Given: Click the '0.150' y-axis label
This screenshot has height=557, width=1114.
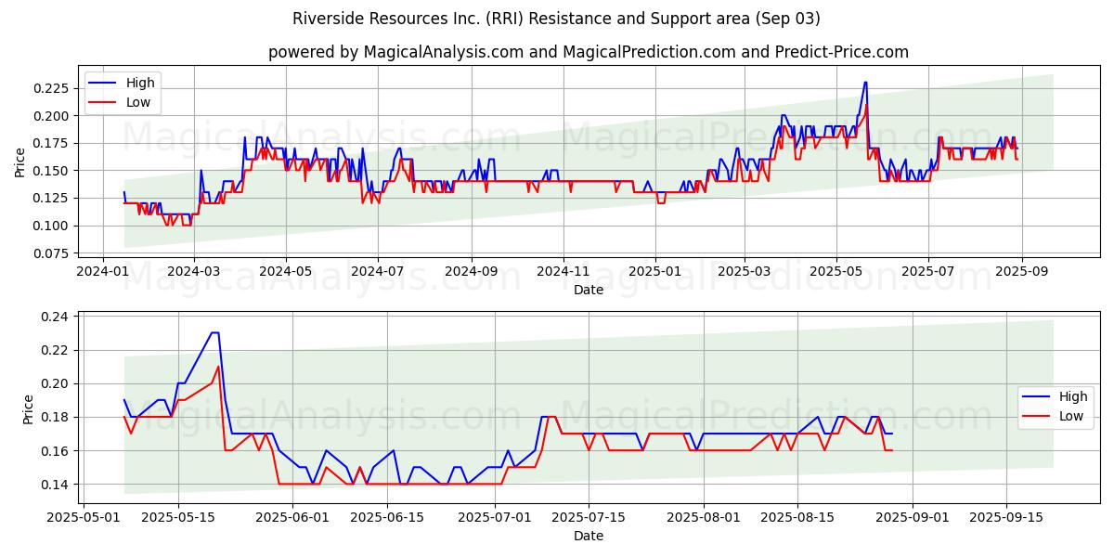Looking at the screenshot, I should click(x=50, y=171).
